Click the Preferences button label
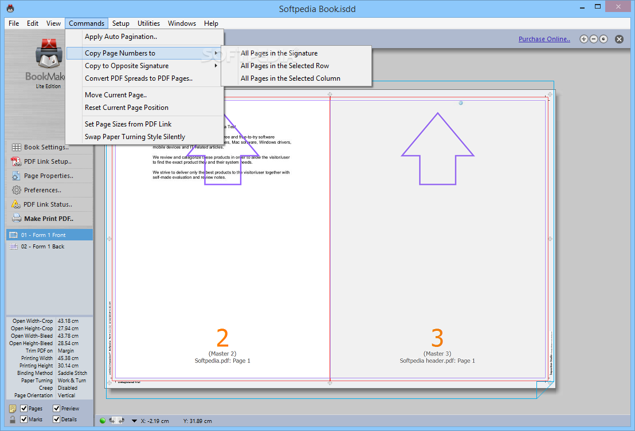 [42, 190]
